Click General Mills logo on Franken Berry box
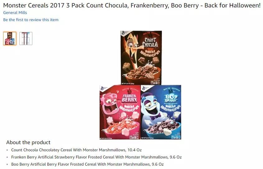The width and height of the screenshot is (263, 169). [104, 88]
